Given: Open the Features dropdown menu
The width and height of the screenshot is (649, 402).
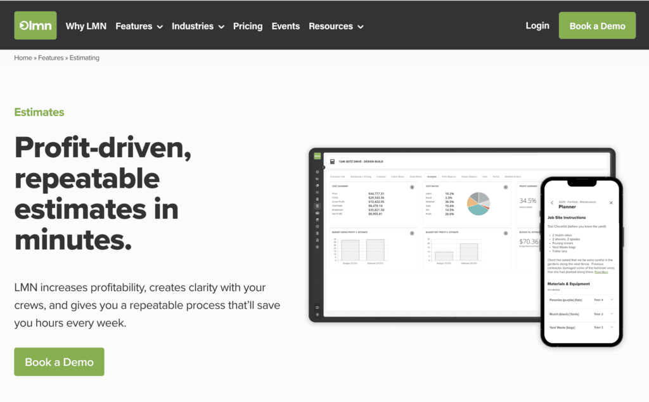Looking at the screenshot, I should [139, 26].
